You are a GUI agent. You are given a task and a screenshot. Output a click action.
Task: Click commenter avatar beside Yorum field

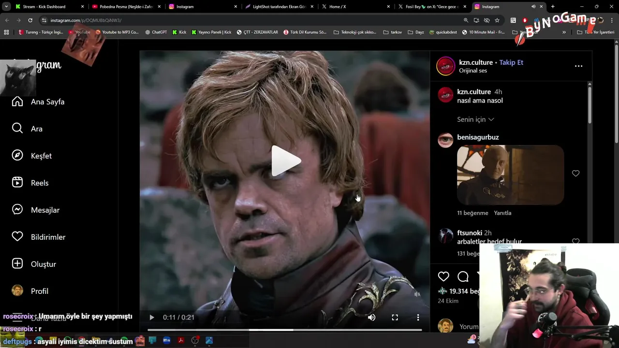tap(445, 326)
